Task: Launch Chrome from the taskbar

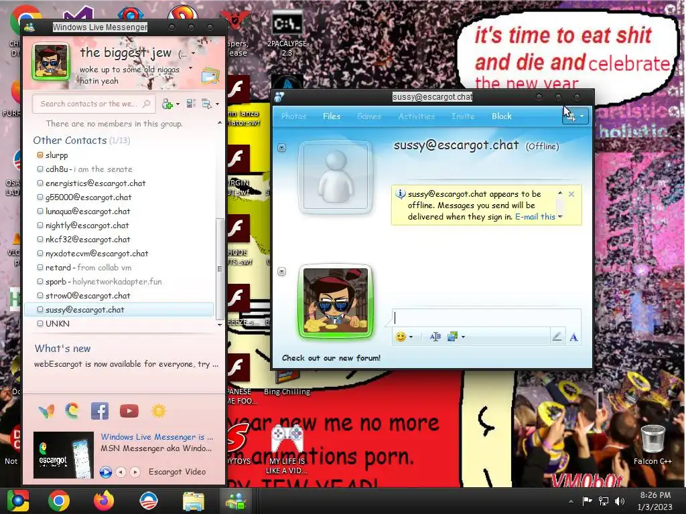Action: (59, 501)
